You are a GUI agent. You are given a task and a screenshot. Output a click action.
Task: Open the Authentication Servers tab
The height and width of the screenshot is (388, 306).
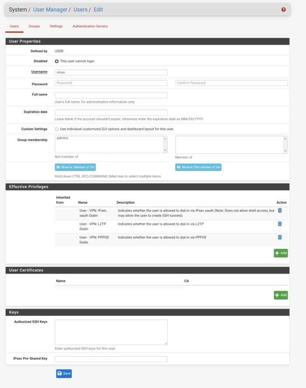pos(90,26)
